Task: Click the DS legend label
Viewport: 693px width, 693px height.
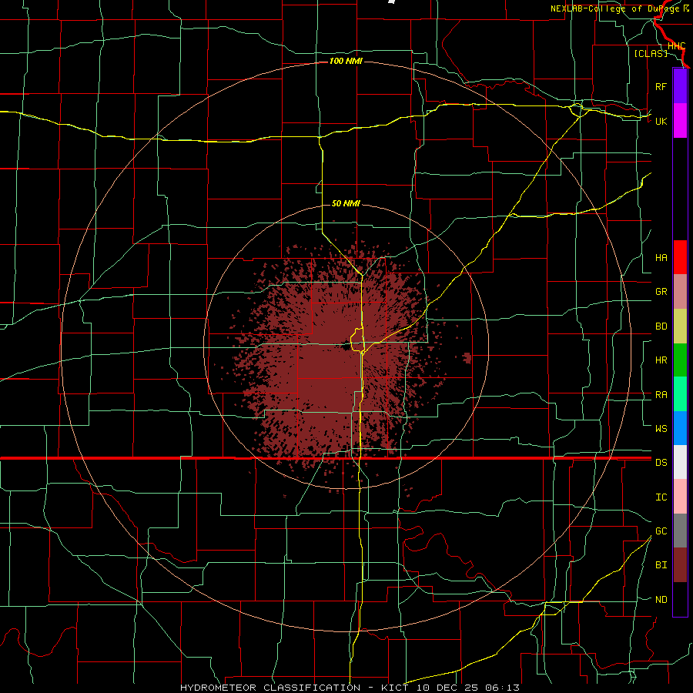Action: (x=661, y=463)
